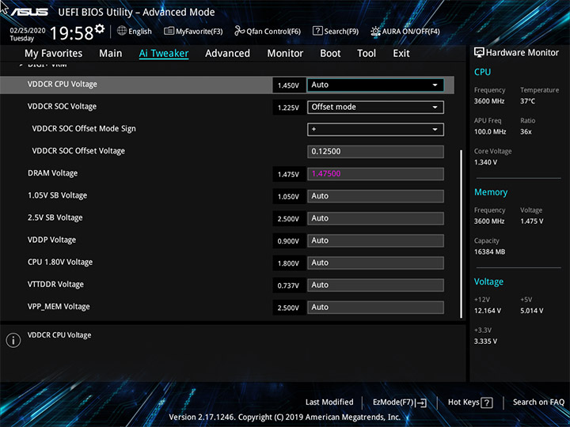Select the Exit tab

pos(401,54)
